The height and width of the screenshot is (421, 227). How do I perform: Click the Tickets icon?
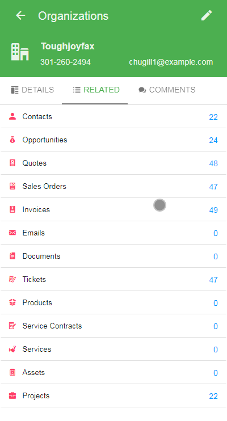tap(12, 279)
